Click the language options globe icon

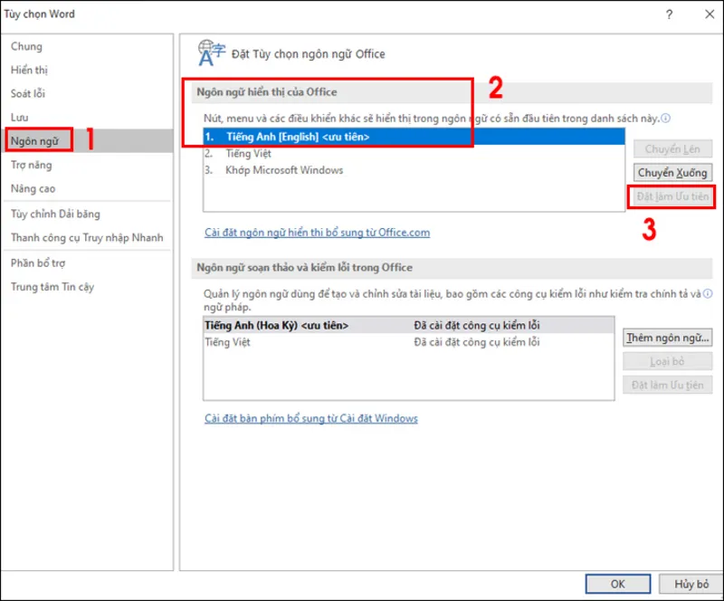click(x=212, y=53)
